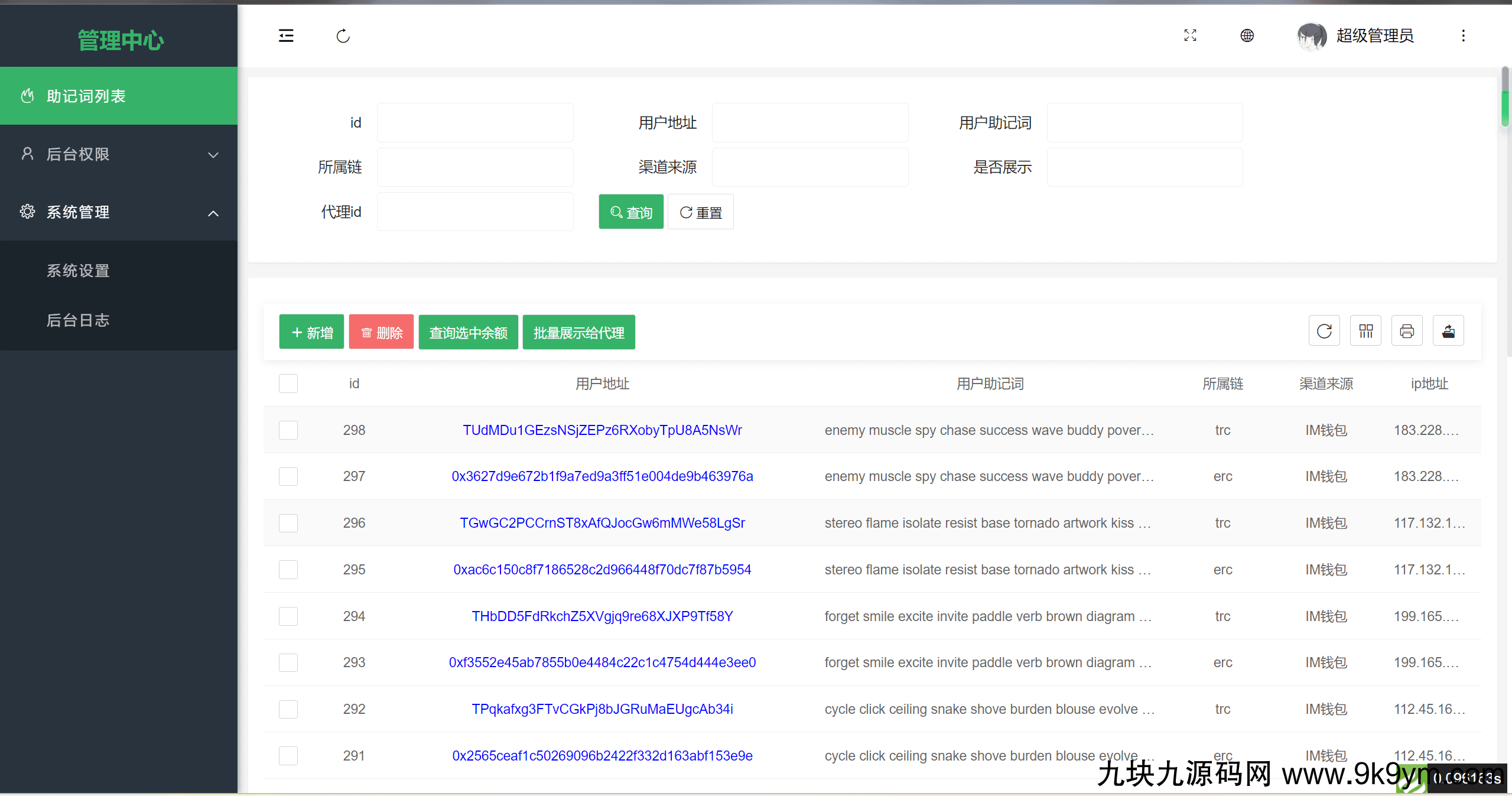Open address link TUdMDu1GEzsNSjZEPz6RXobyTpU8A5NsWr

tap(602, 430)
